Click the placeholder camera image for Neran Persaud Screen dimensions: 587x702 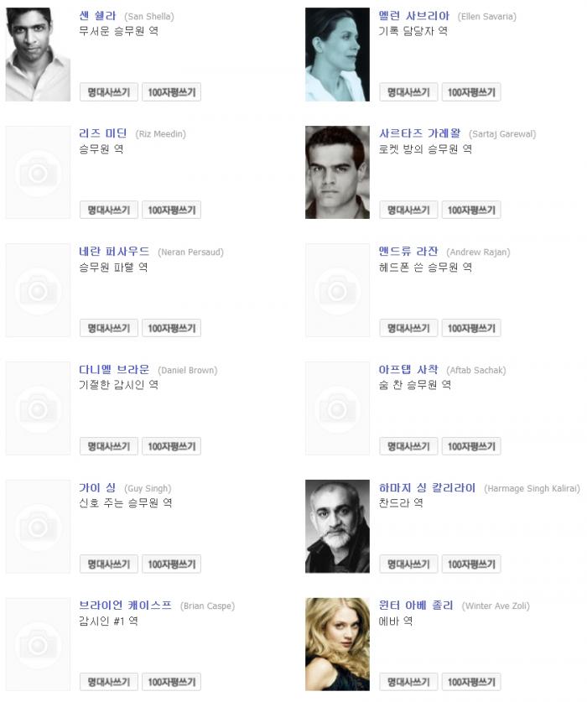(38, 290)
